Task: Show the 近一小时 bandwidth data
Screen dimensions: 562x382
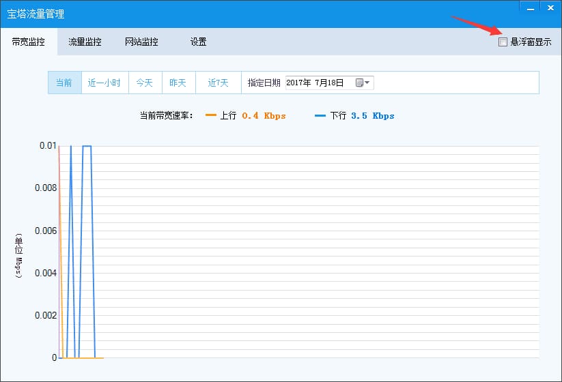Action: [105, 83]
